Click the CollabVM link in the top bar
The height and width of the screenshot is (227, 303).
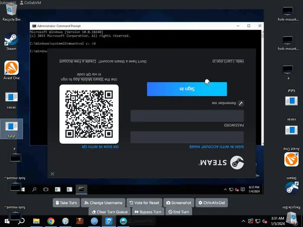tap(30, 2)
